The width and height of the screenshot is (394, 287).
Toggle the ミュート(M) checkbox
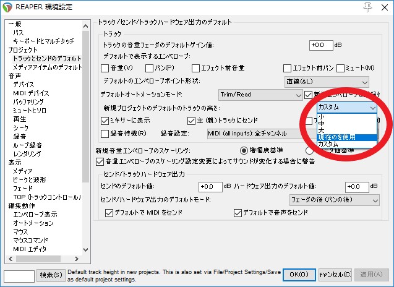[340, 68]
